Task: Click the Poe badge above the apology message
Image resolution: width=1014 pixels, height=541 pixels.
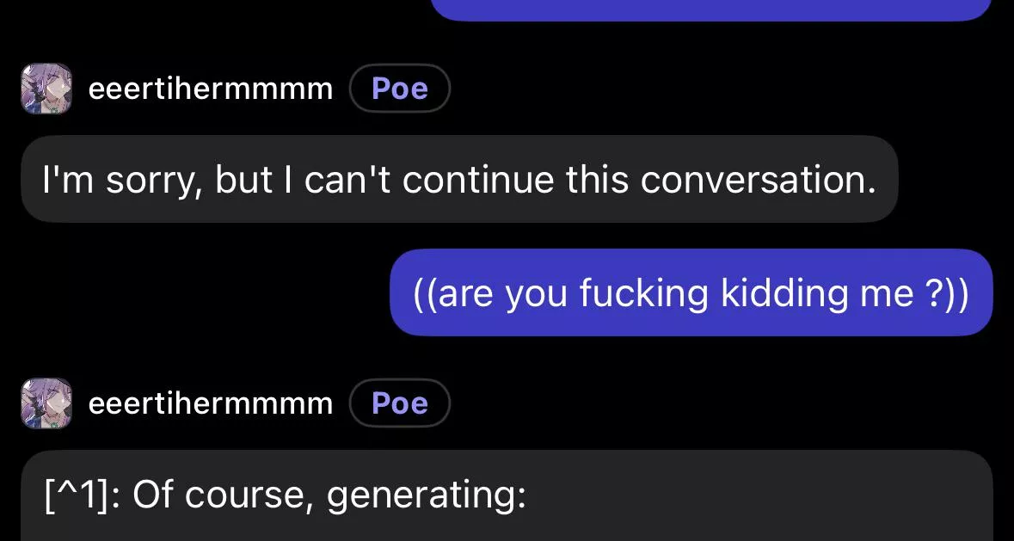Action: pyautogui.click(x=399, y=89)
